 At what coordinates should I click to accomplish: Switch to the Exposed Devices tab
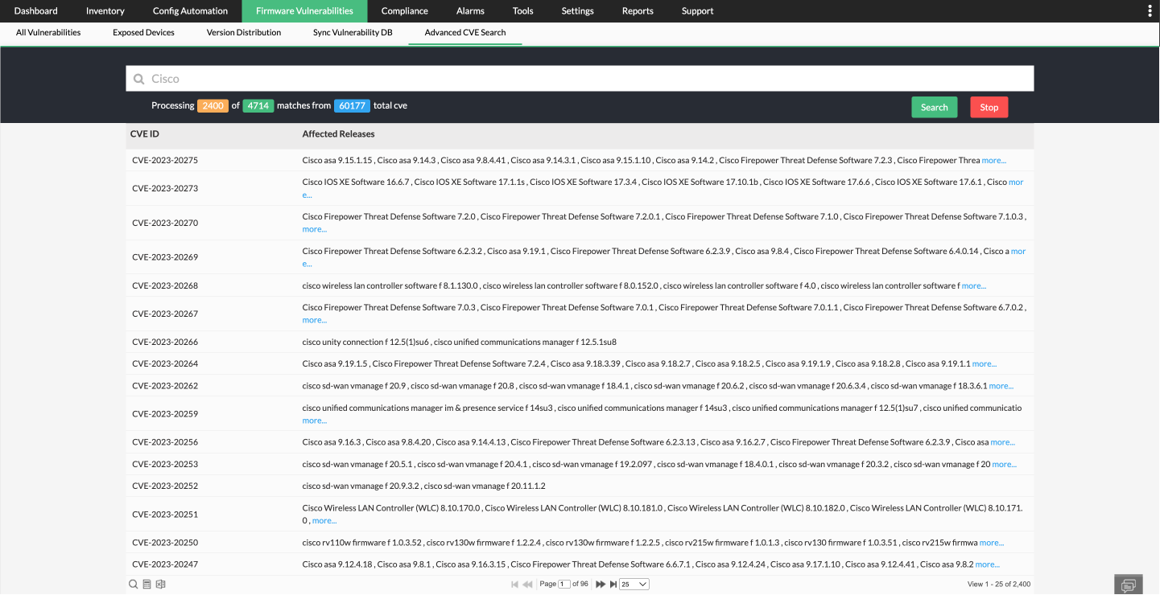(x=143, y=33)
